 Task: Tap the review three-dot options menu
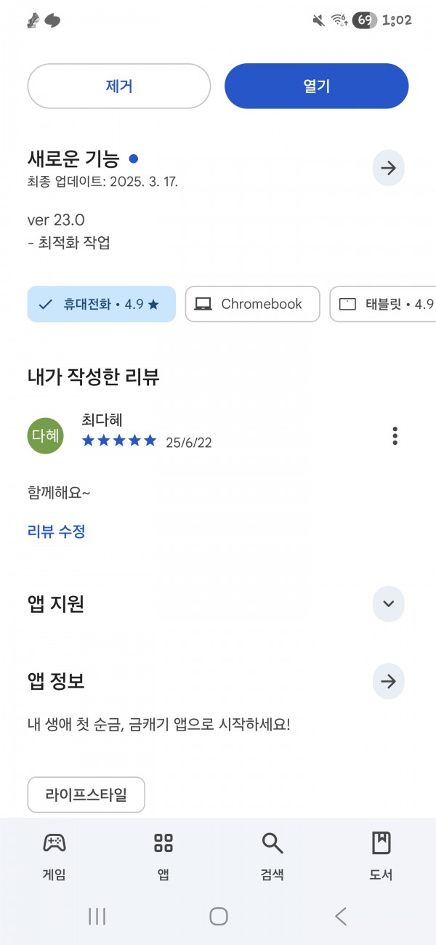pyautogui.click(x=395, y=436)
